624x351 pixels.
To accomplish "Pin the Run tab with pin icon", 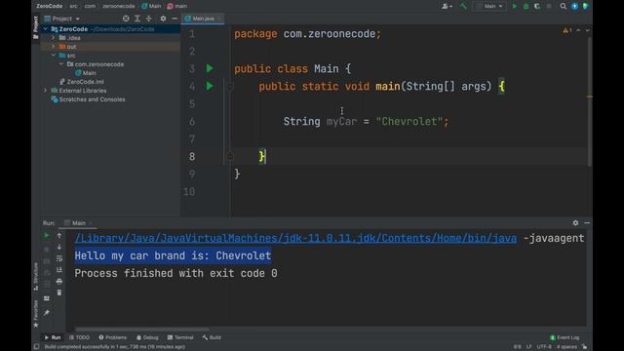I will coord(47,313).
